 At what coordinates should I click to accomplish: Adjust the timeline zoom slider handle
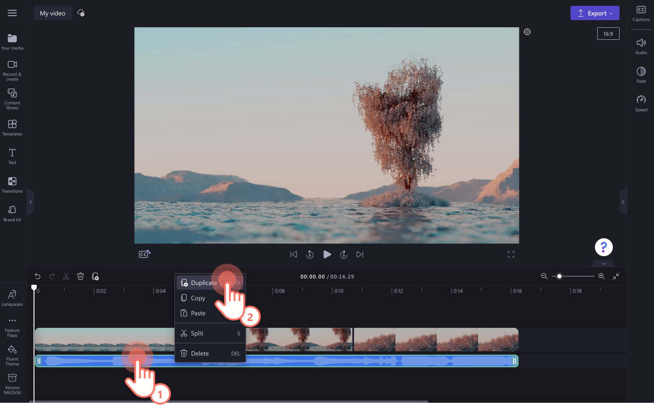559,276
